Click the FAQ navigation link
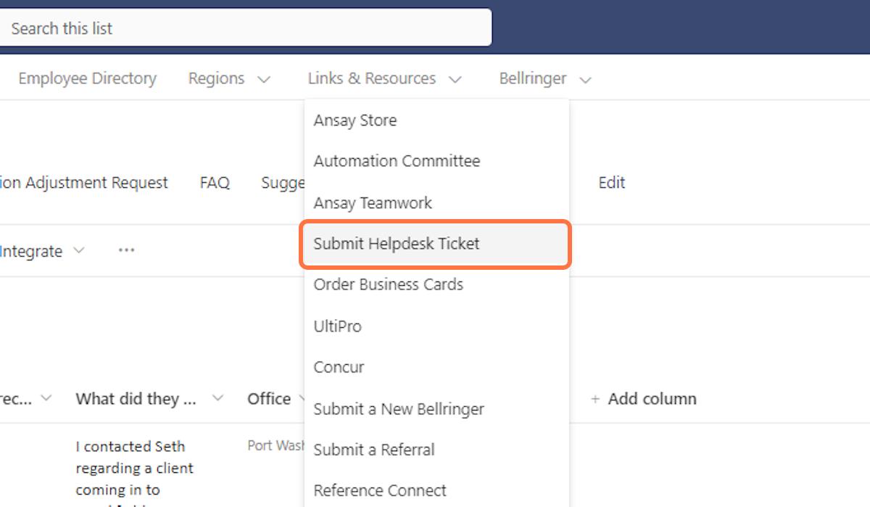This screenshot has height=507, width=870. pyautogui.click(x=215, y=183)
